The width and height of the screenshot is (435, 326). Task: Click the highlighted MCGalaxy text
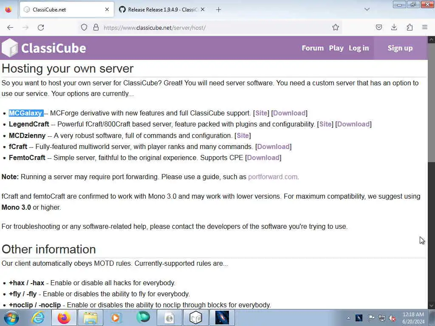click(x=26, y=113)
